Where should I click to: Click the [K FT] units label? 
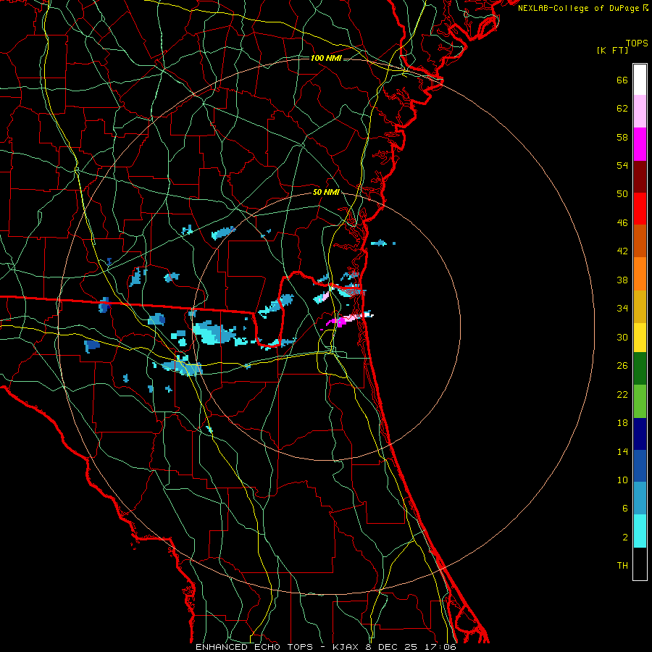[612, 50]
